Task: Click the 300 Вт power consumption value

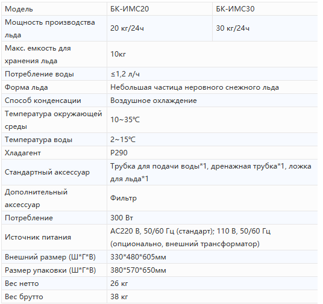Action: pyautogui.click(x=122, y=218)
